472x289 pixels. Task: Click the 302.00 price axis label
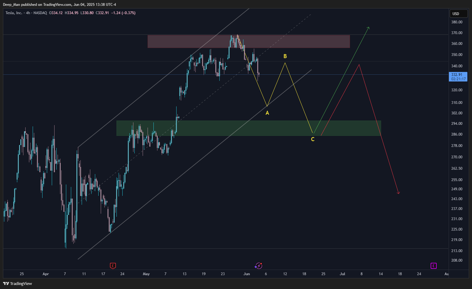[457, 113]
